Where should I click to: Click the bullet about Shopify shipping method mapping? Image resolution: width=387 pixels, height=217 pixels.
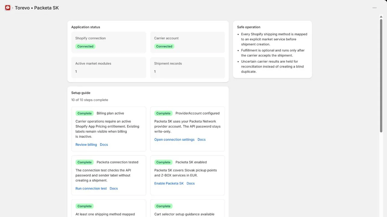(274, 39)
